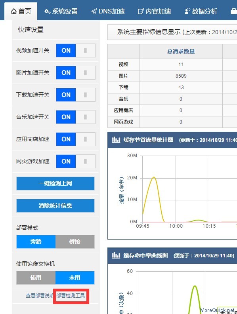This screenshot has height=314, width=237.
Task: Click the 部署模式 label
Action: pos(27,228)
